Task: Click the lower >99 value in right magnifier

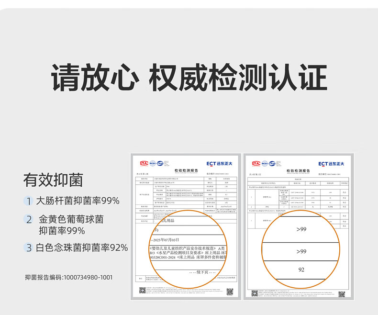Action: [x=301, y=251]
